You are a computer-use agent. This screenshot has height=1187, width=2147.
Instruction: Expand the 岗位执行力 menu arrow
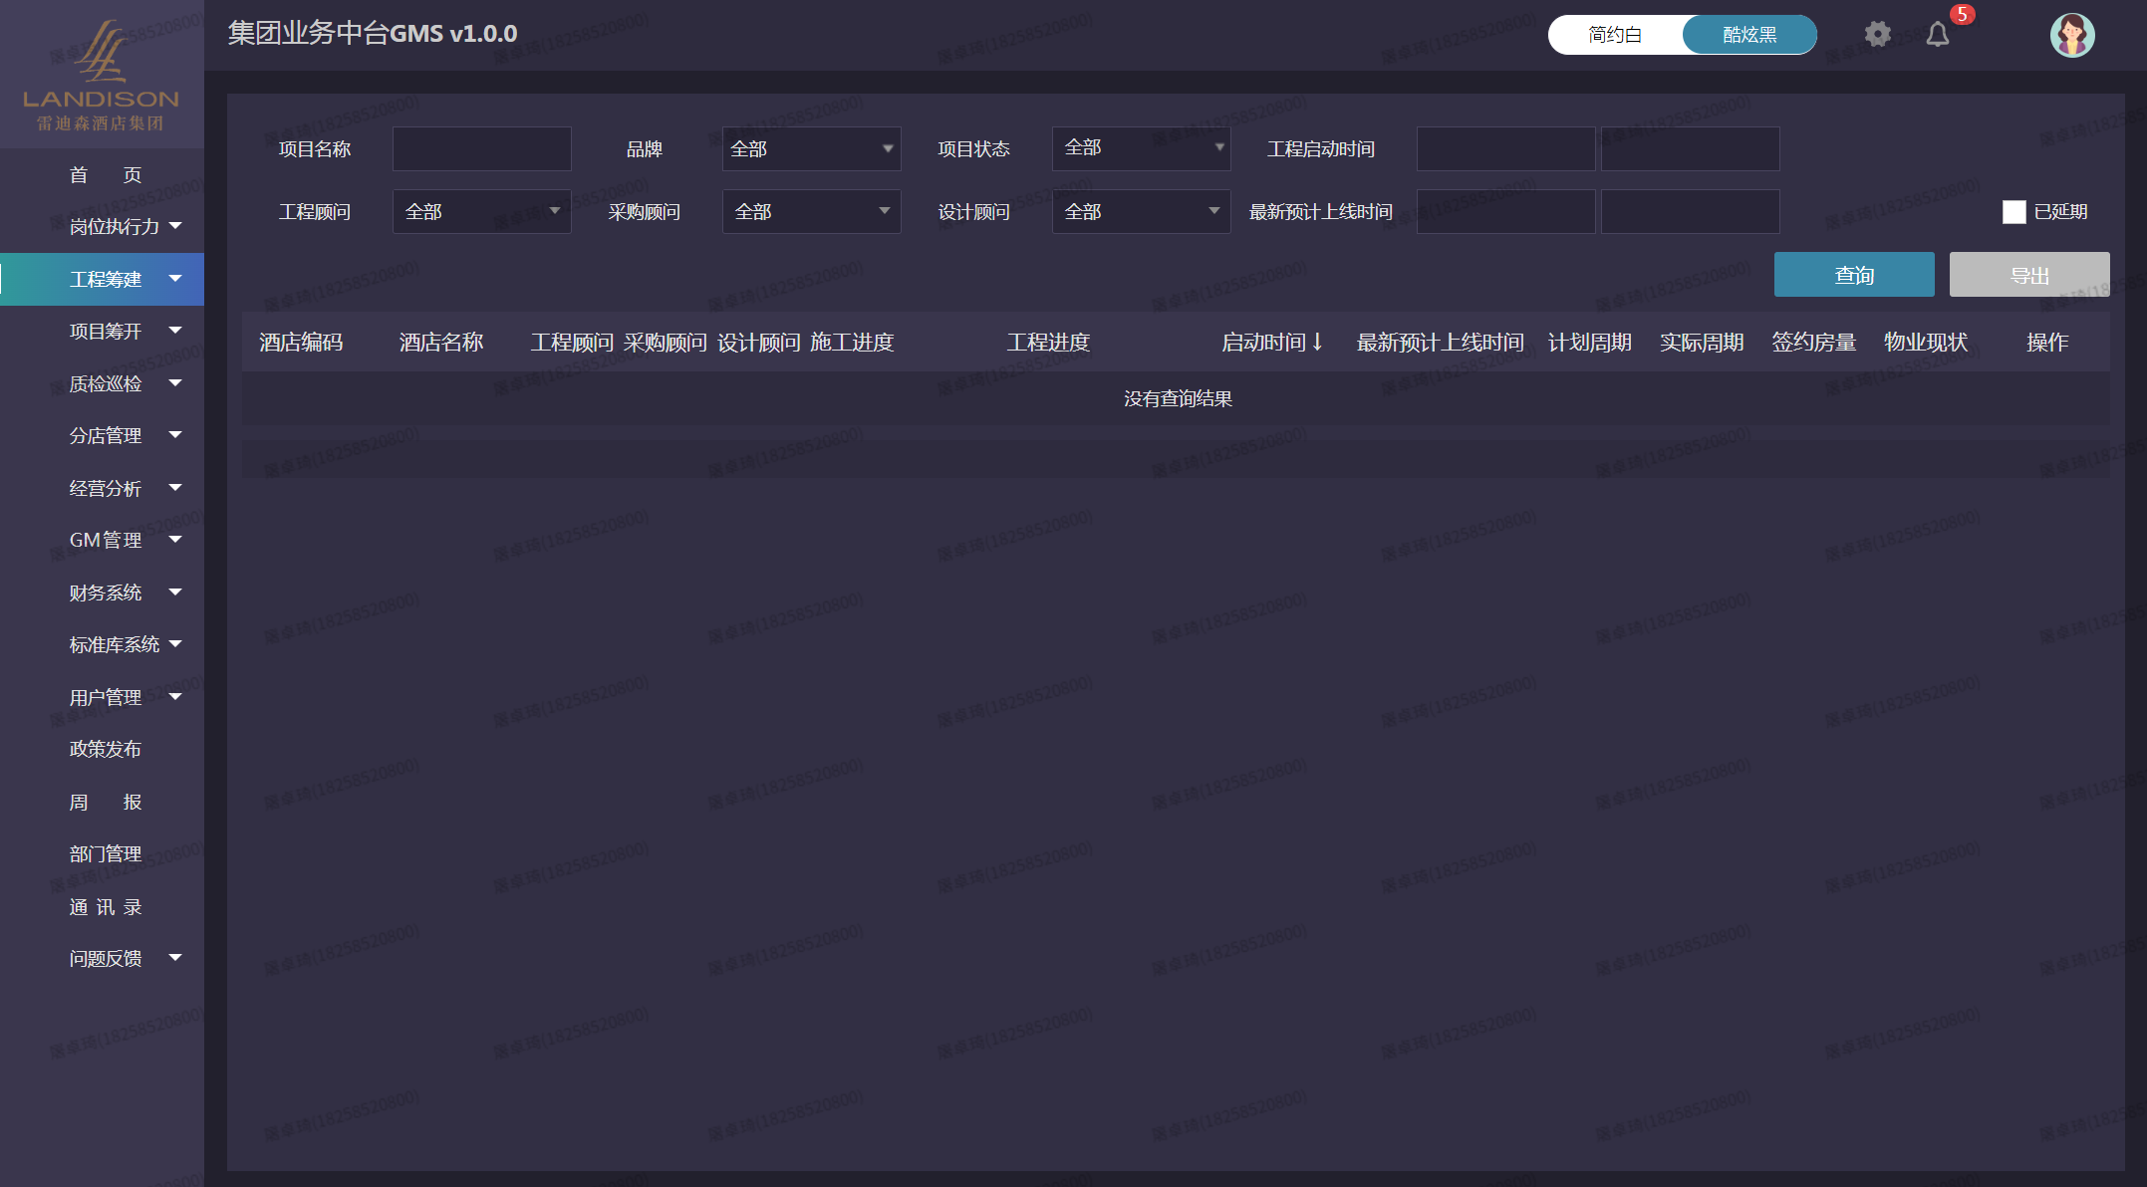[x=175, y=226]
